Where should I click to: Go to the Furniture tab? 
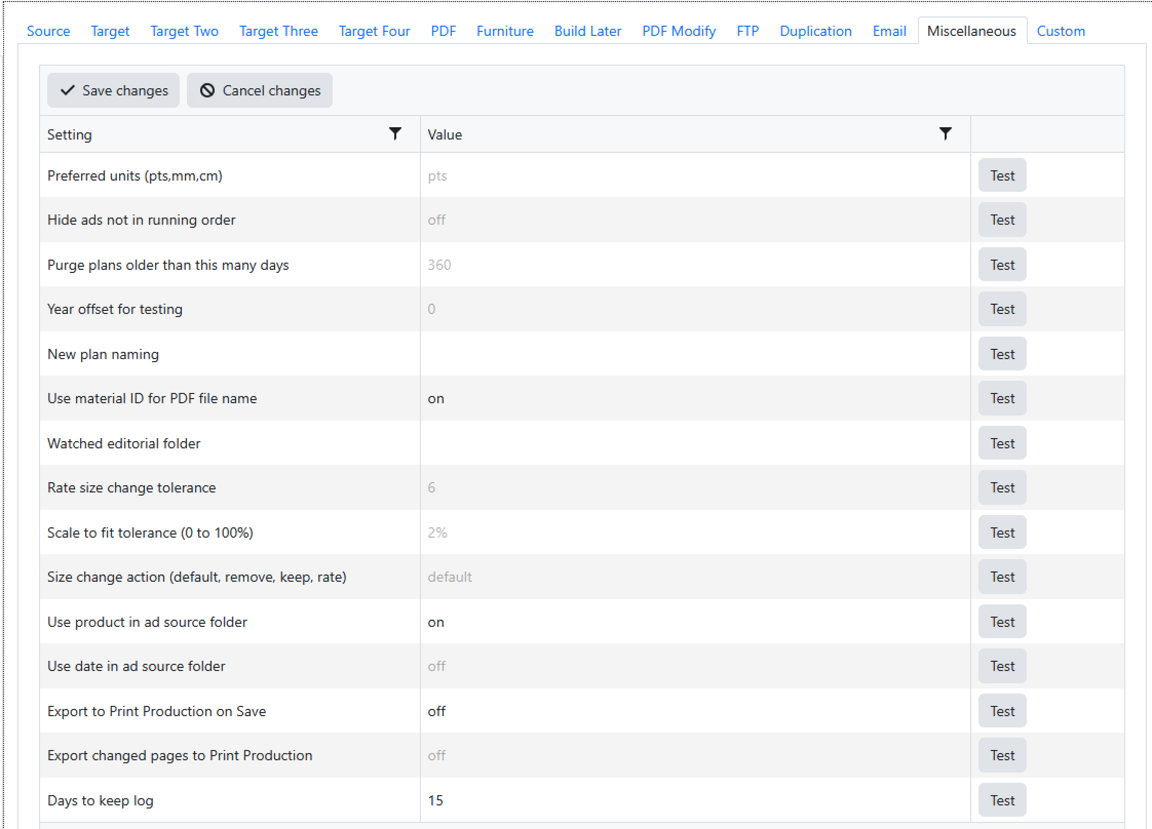pos(505,31)
